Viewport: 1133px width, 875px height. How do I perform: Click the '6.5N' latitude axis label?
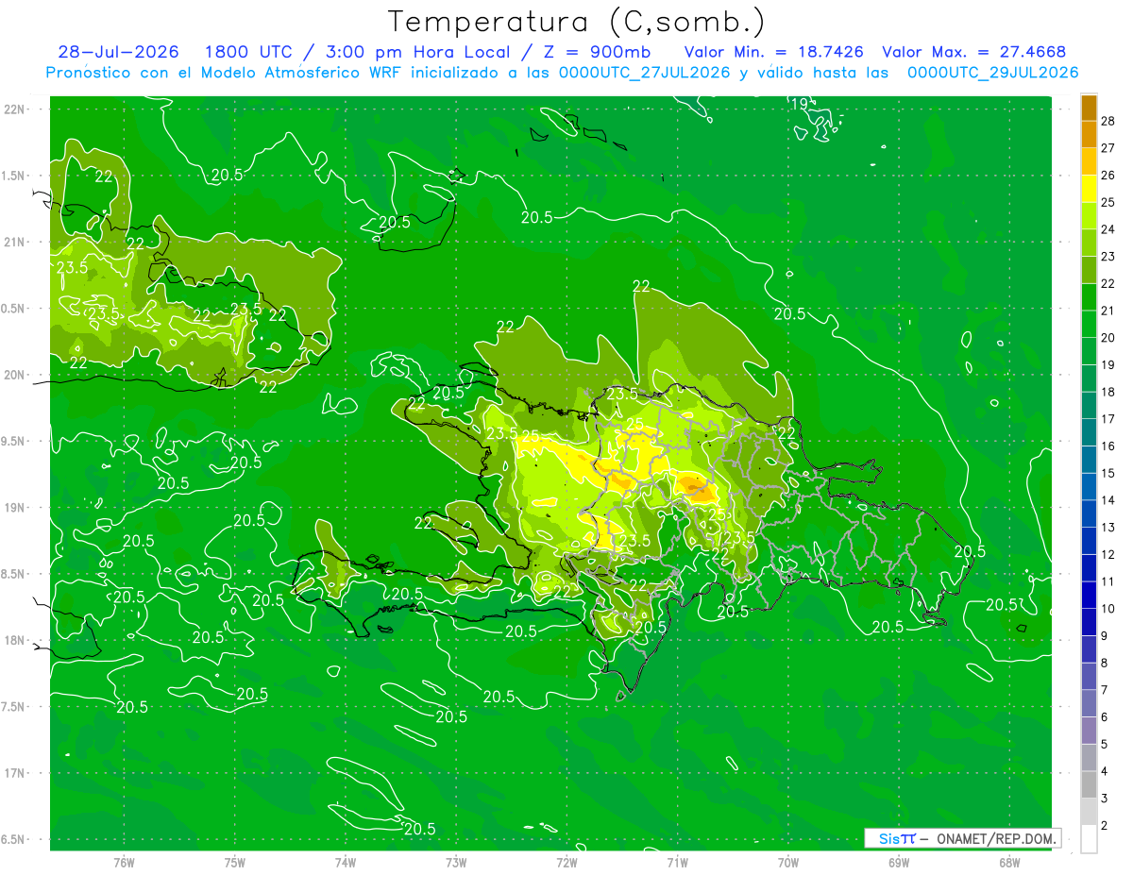[x=14, y=840]
